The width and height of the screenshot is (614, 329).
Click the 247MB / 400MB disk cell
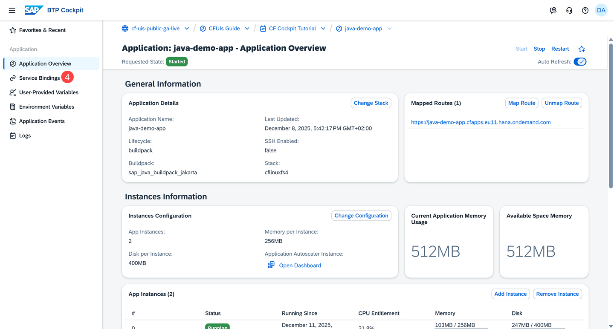tap(532, 325)
